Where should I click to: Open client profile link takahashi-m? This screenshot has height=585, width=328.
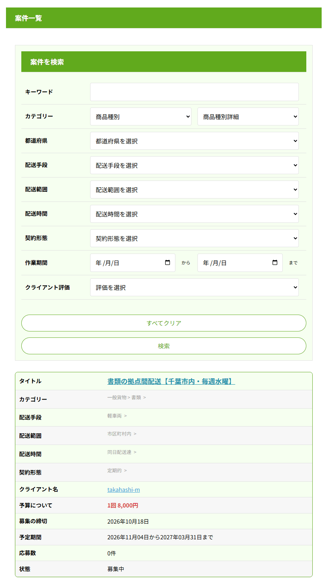tap(123, 489)
